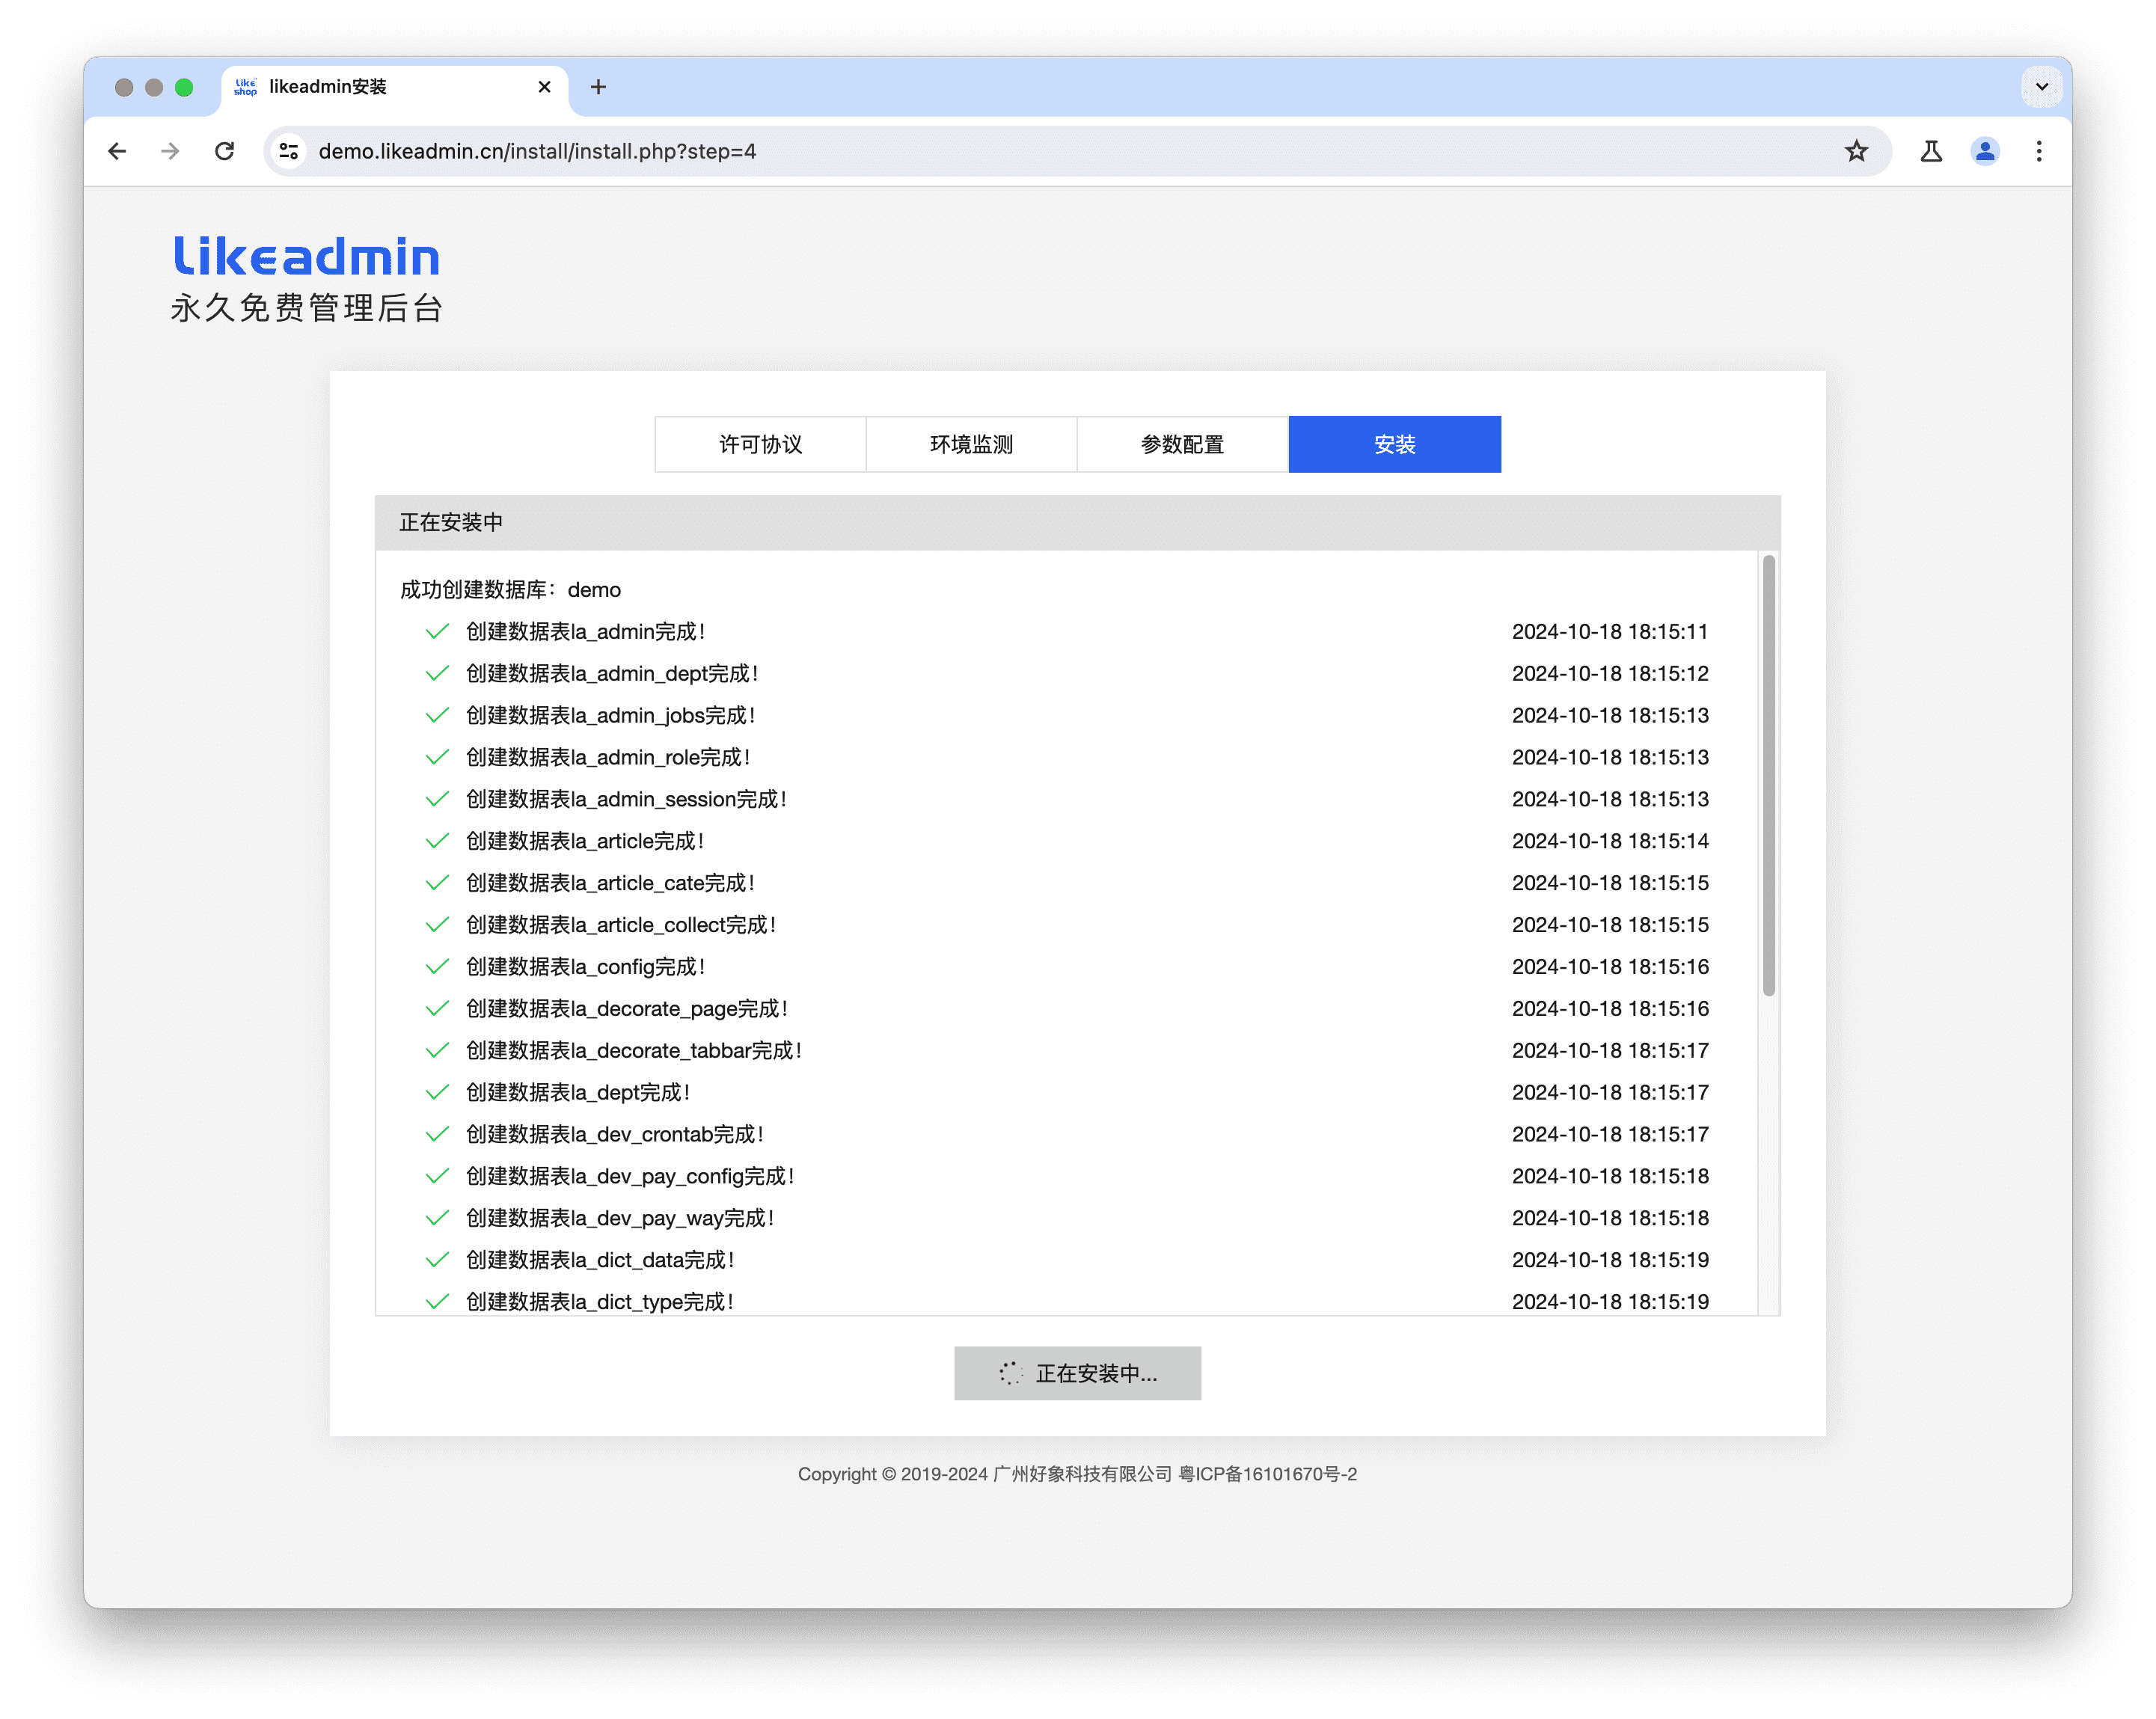
Task: Click text 创建数据表la_dict_data完成!
Action: (600, 1260)
